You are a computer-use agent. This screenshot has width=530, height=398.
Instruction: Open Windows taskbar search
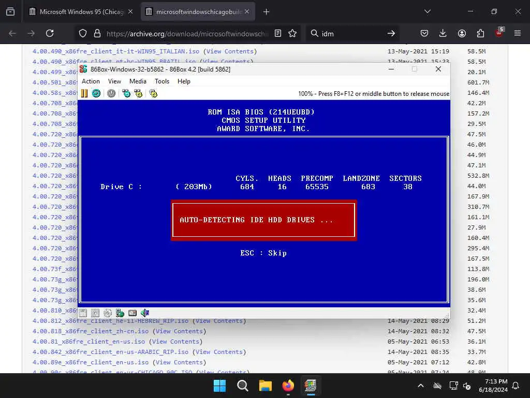[x=242, y=386]
